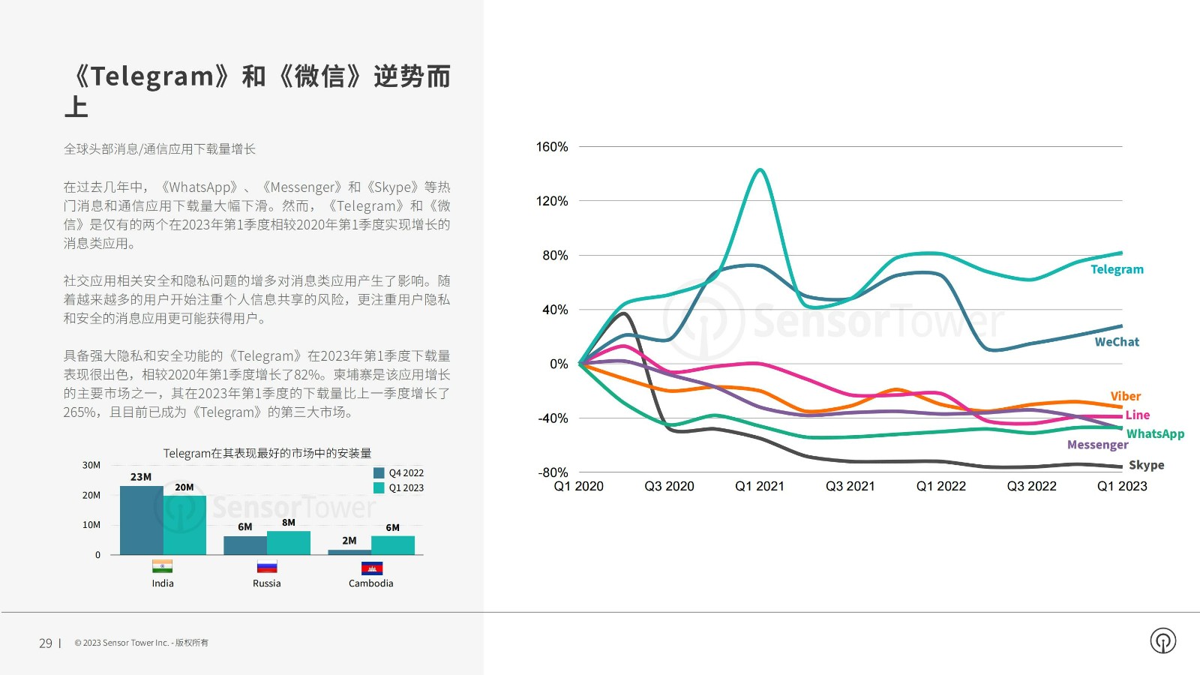The width and height of the screenshot is (1200, 675).
Task: Select the Line series label
Action: click(1137, 415)
